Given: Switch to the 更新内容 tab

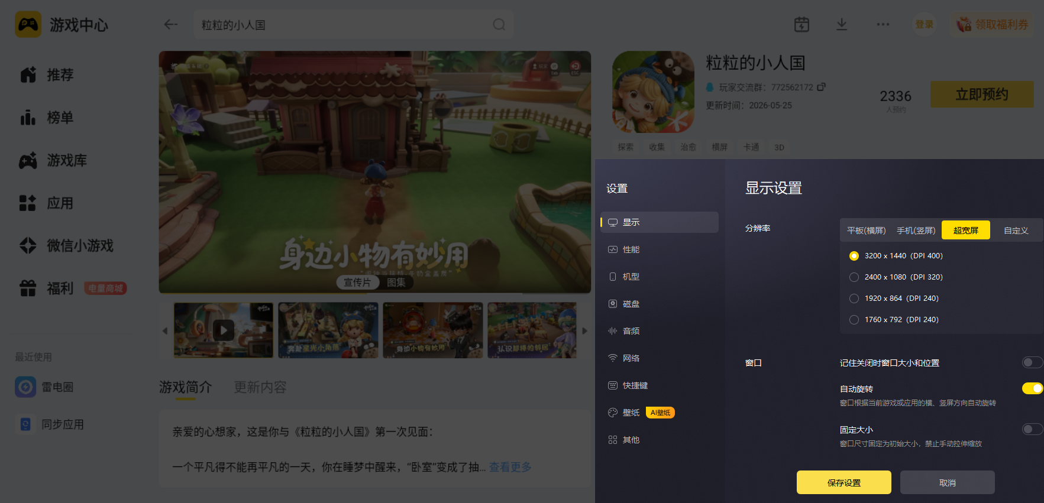Looking at the screenshot, I should [x=260, y=387].
